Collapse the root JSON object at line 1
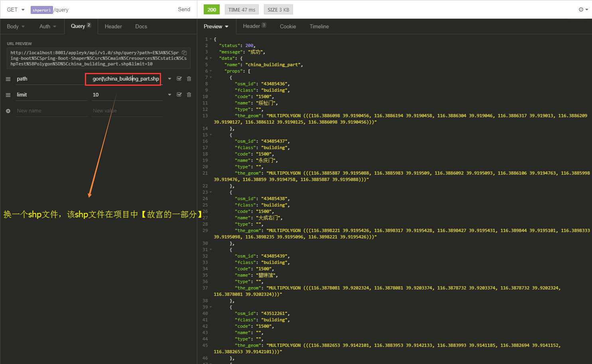The width and height of the screenshot is (592, 364). (211, 39)
